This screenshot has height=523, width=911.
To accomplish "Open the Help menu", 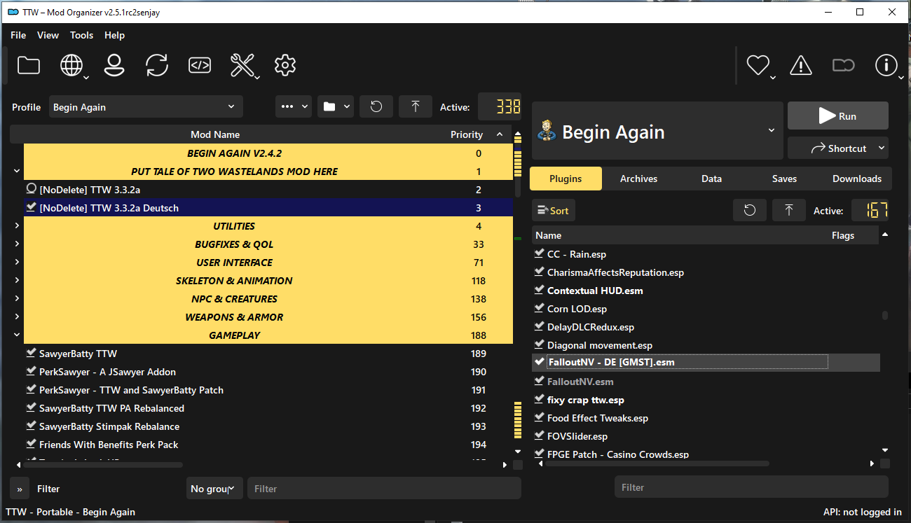I will pos(115,35).
